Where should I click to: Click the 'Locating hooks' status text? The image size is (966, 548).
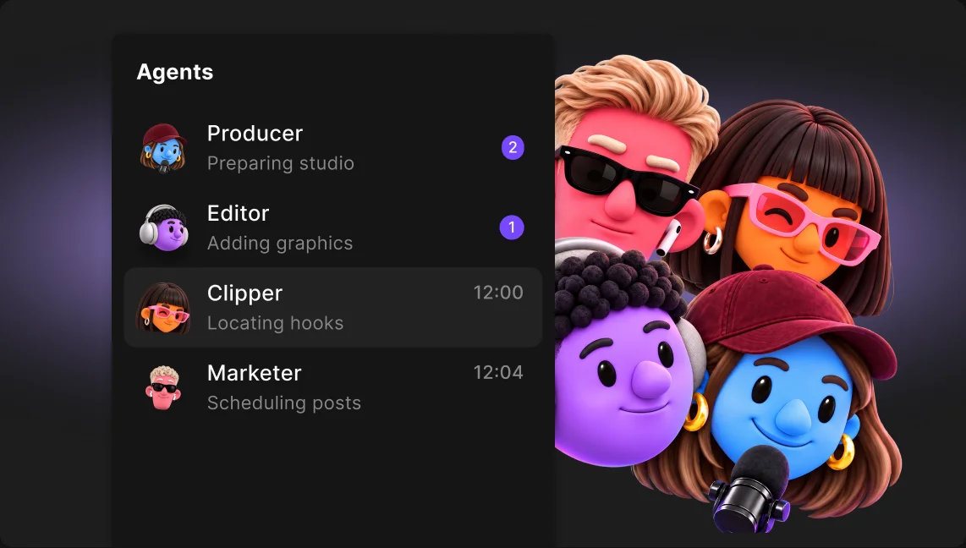[x=276, y=323]
